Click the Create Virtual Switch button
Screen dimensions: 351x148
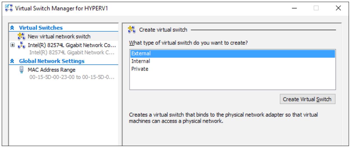tap(307, 99)
